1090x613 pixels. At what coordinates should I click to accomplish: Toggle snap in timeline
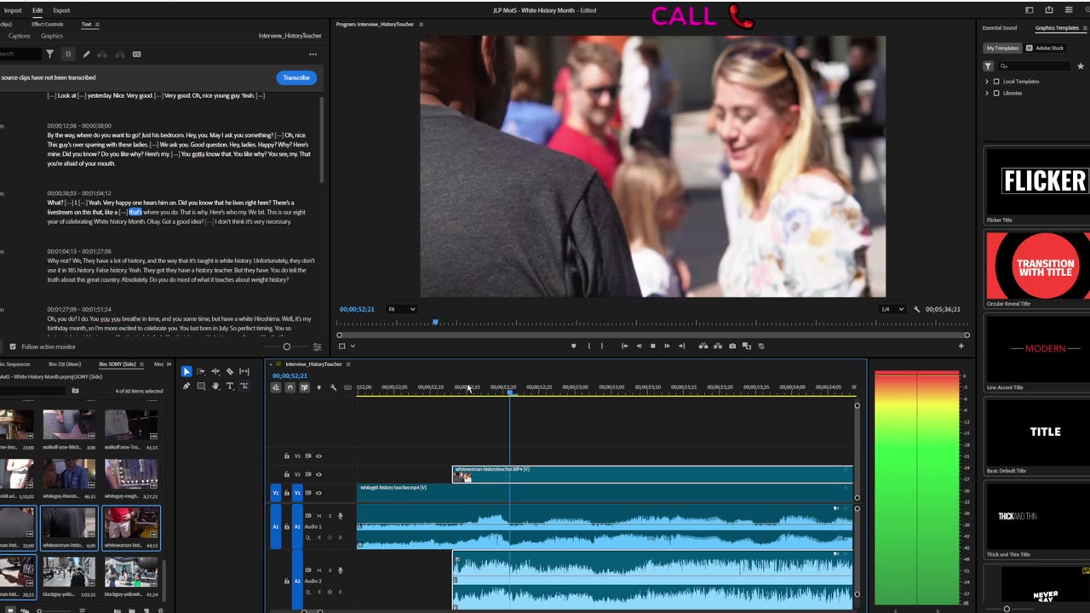tap(290, 387)
